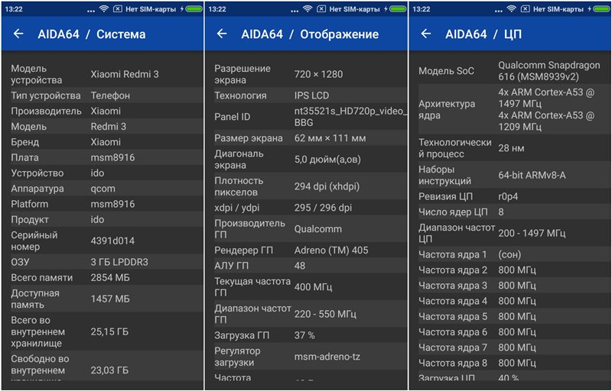Viewport: 612px width, 391px height.
Task: Tap no-SIM icon in Система status bar
Action: pyautogui.click(x=118, y=9)
